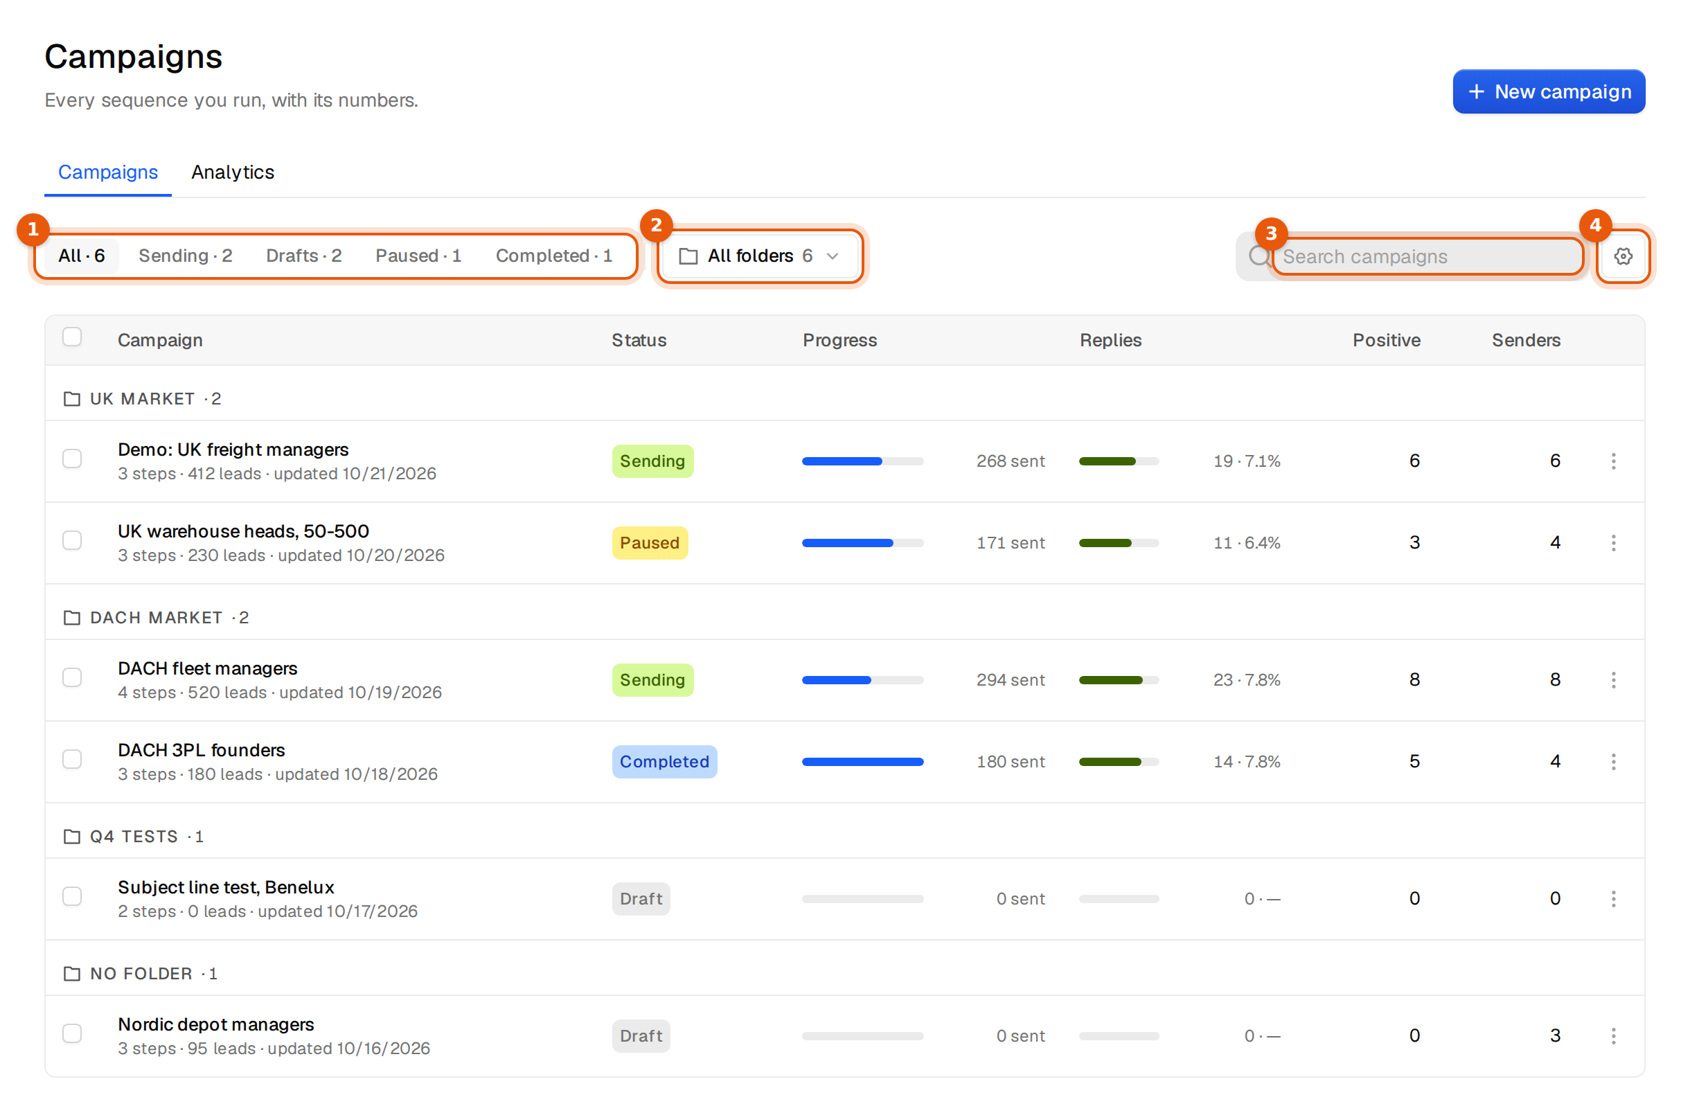This screenshot has height=1104, width=1690.
Task: Click progress bar for Demo: UK freight managers
Action: 863,461
